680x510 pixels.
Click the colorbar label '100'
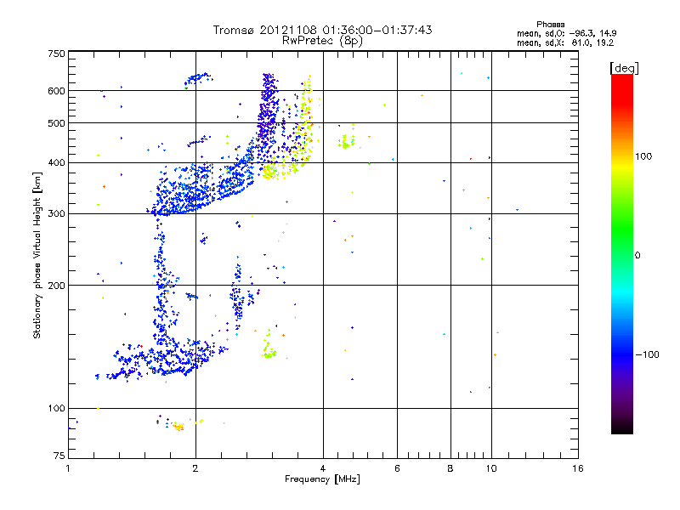point(643,156)
